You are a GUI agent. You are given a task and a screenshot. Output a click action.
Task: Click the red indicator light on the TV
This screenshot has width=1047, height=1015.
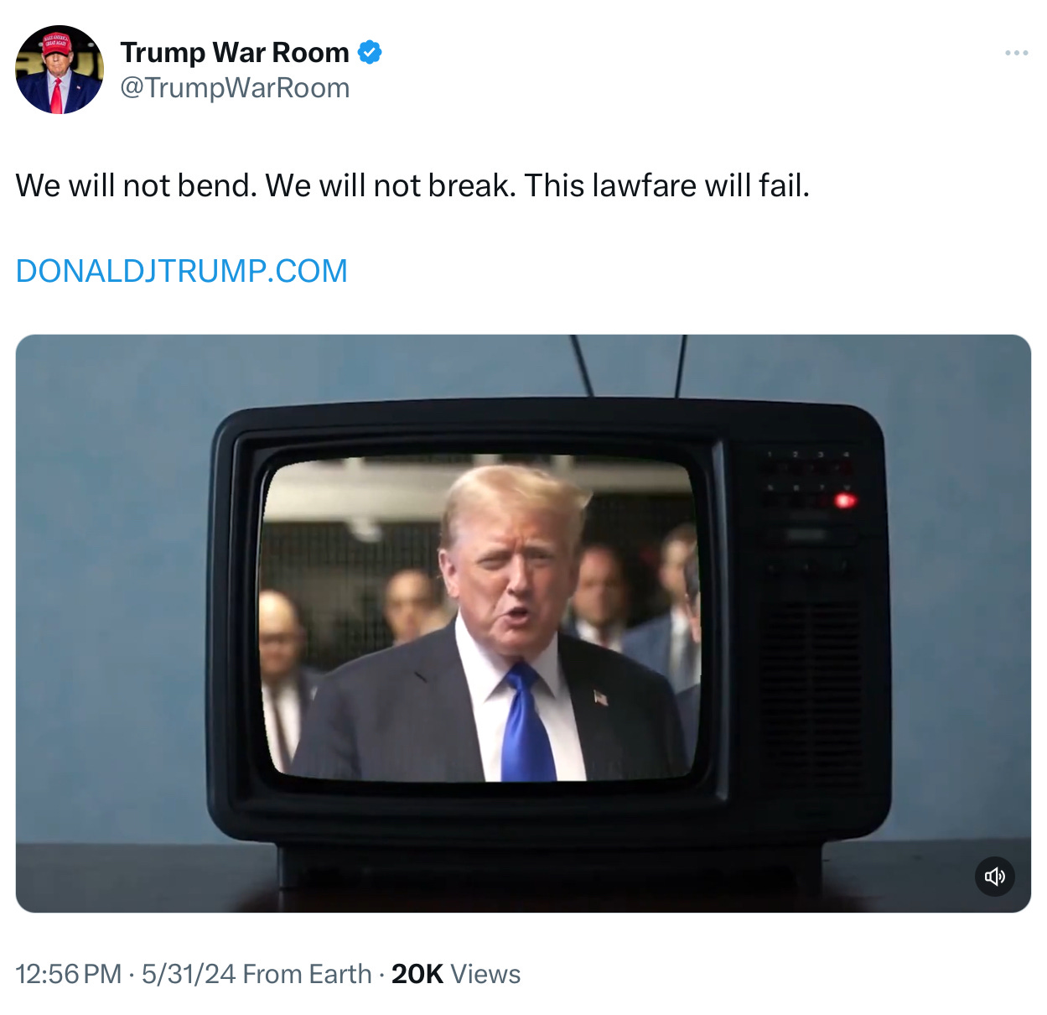pos(844,501)
